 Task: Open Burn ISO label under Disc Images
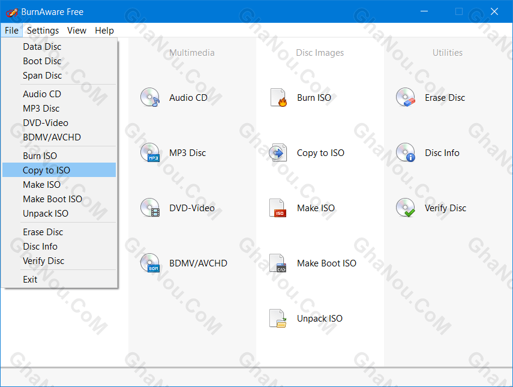point(314,98)
